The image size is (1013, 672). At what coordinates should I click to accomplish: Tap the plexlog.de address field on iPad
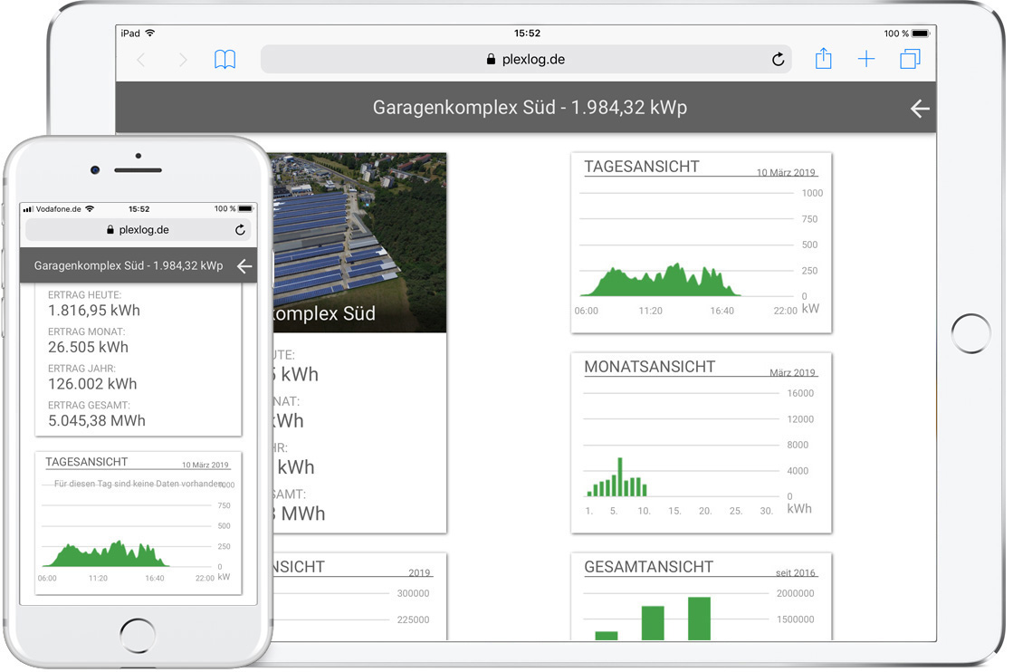pos(525,60)
